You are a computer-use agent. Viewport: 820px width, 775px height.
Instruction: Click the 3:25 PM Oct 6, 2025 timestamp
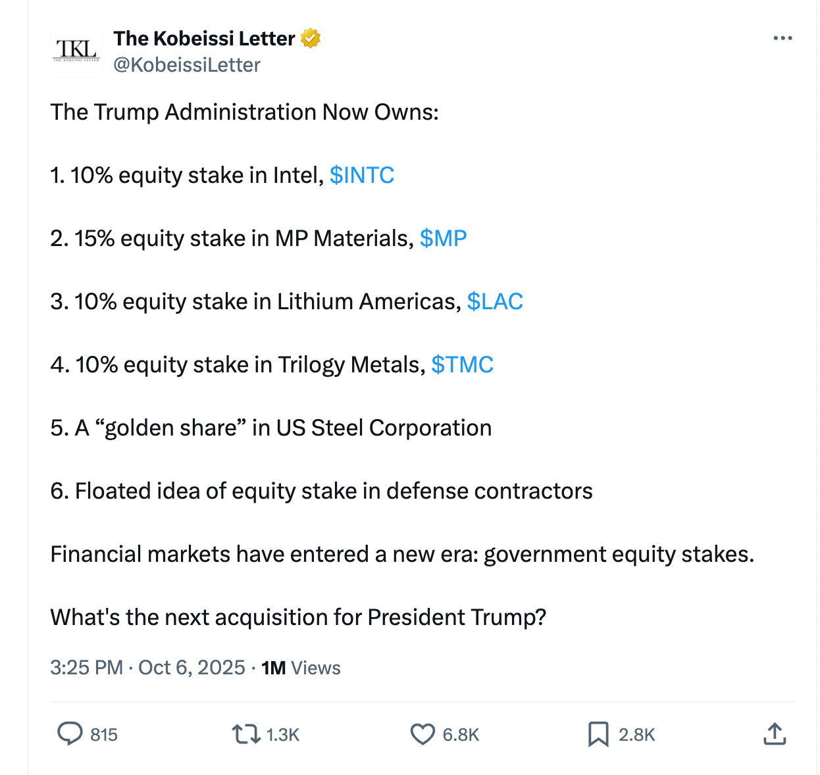(x=147, y=668)
